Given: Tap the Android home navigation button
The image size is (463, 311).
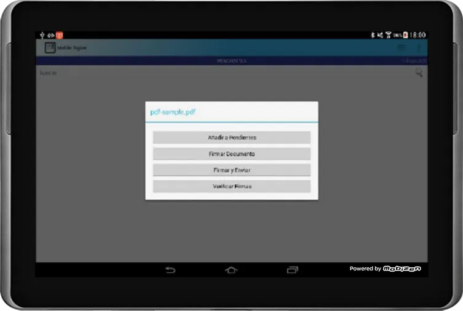Looking at the screenshot, I should (231, 270).
